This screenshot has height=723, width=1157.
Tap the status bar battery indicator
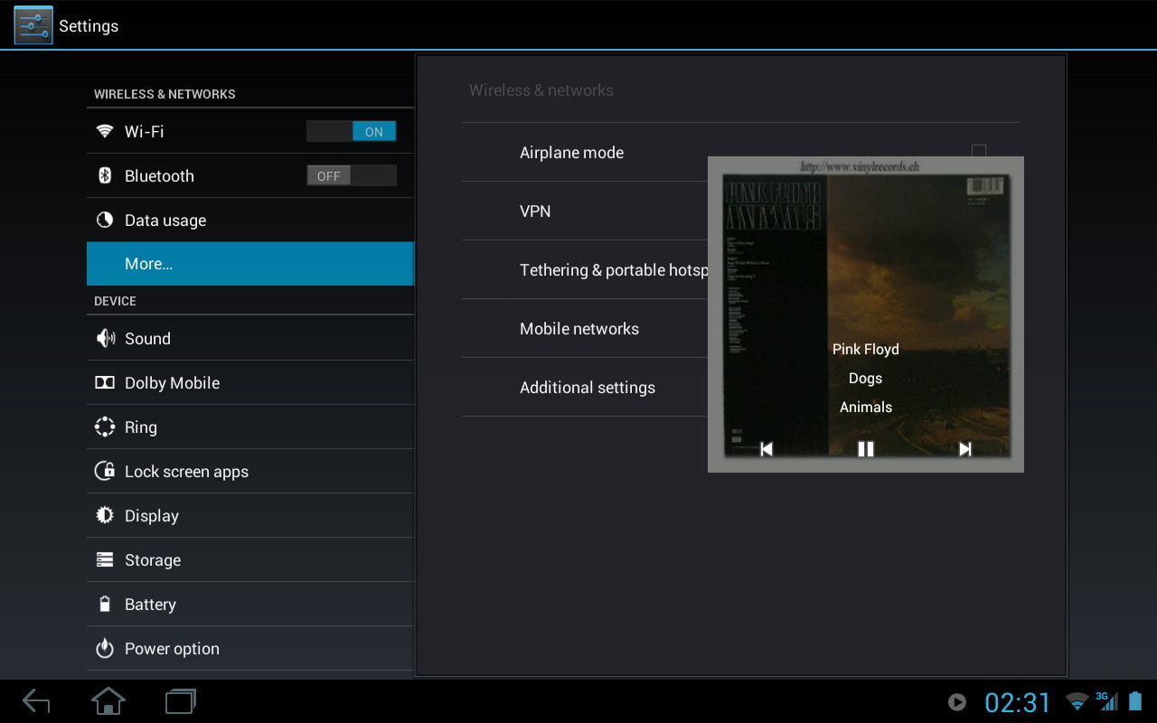(1136, 701)
